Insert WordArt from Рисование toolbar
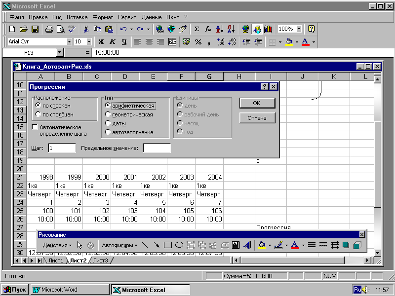Screen dimensions: 395x296 point(247,245)
